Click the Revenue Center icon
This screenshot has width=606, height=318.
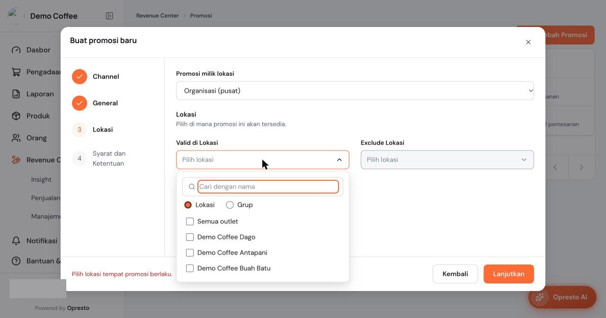tap(16, 160)
